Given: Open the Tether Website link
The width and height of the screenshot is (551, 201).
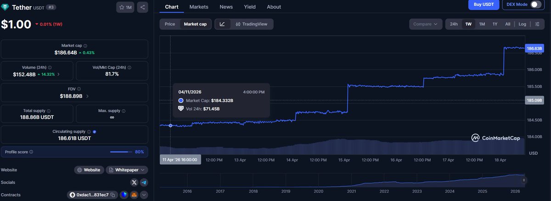Looking at the screenshot, I should (x=89, y=170).
